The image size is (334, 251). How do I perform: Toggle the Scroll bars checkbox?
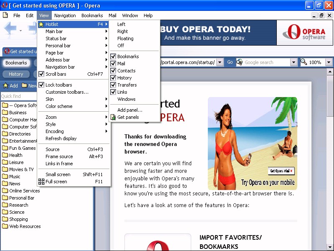[x=41, y=74]
